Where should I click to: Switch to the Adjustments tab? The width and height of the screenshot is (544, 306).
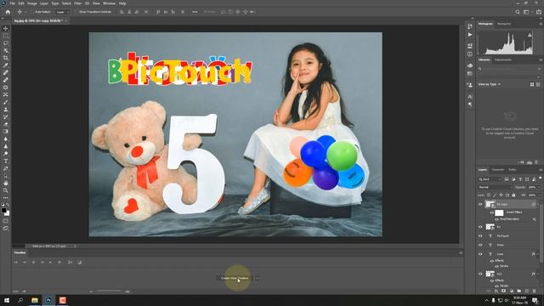pyautogui.click(x=503, y=59)
